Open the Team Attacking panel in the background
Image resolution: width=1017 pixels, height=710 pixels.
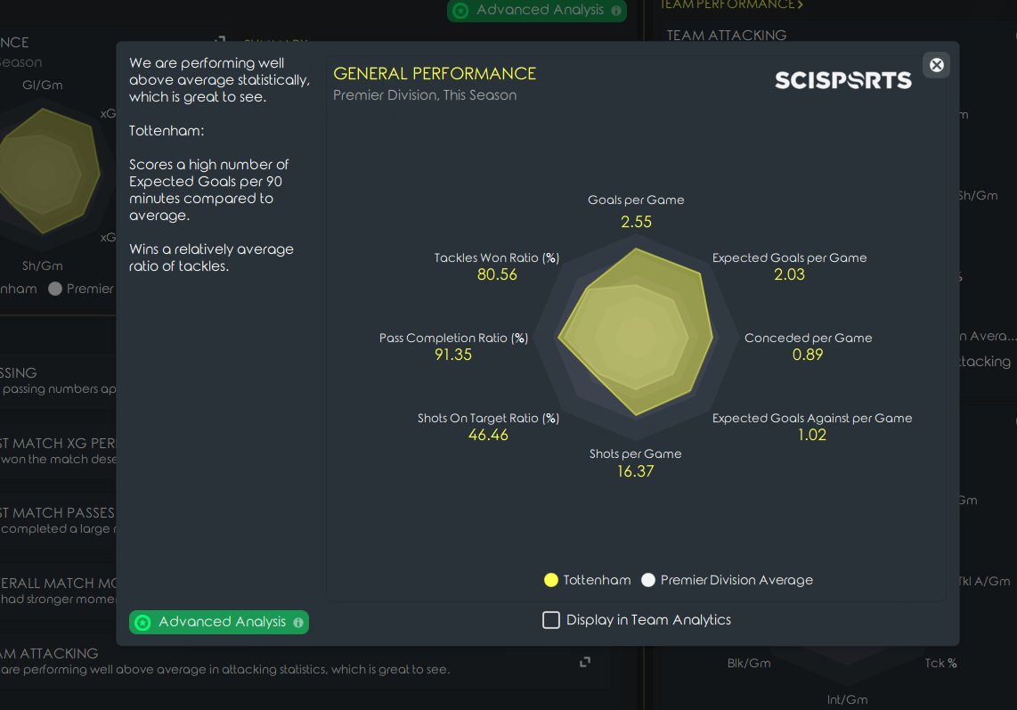pyautogui.click(x=727, y=35)
